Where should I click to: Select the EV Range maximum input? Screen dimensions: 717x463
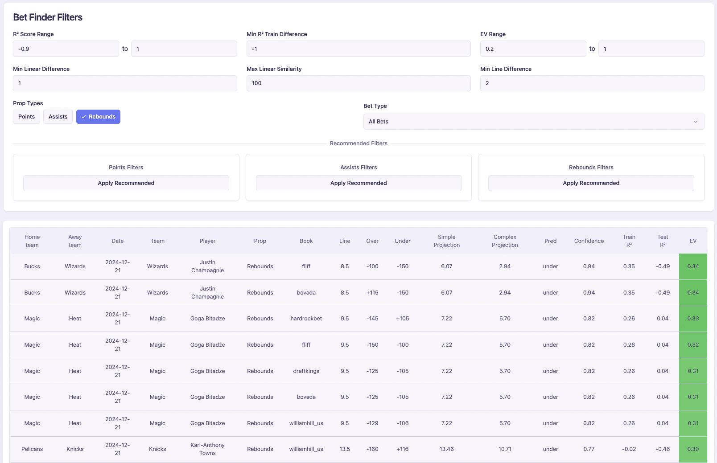click(651, 49)
